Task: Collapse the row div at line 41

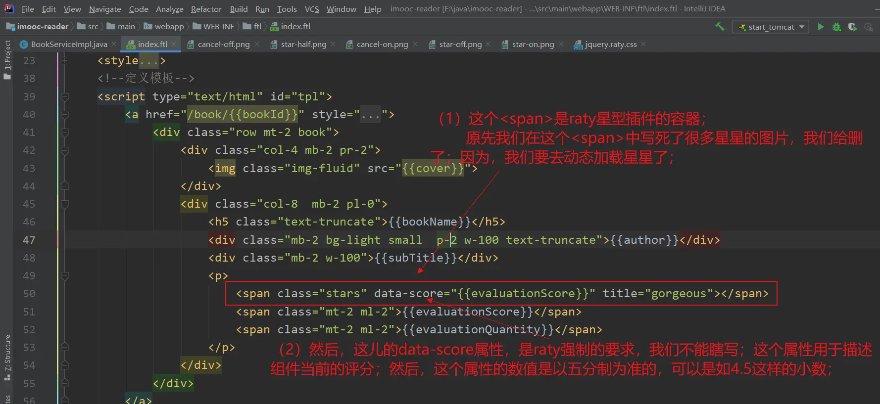Action: click(x=64, y=133)
